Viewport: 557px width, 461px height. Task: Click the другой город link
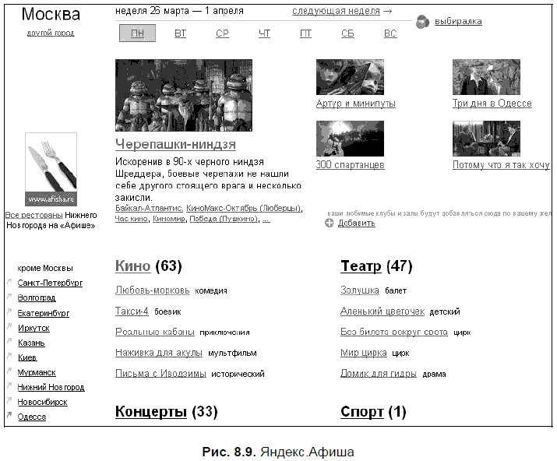51,33
